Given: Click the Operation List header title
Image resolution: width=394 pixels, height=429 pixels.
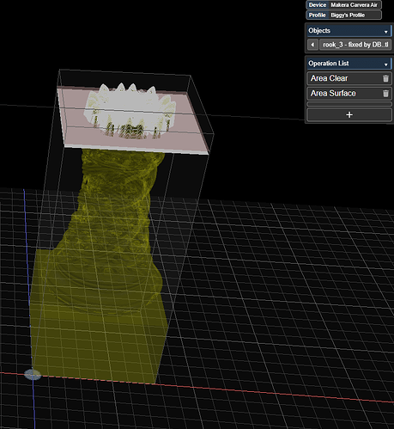Looking at the screenshot, I should pos(329,64).
